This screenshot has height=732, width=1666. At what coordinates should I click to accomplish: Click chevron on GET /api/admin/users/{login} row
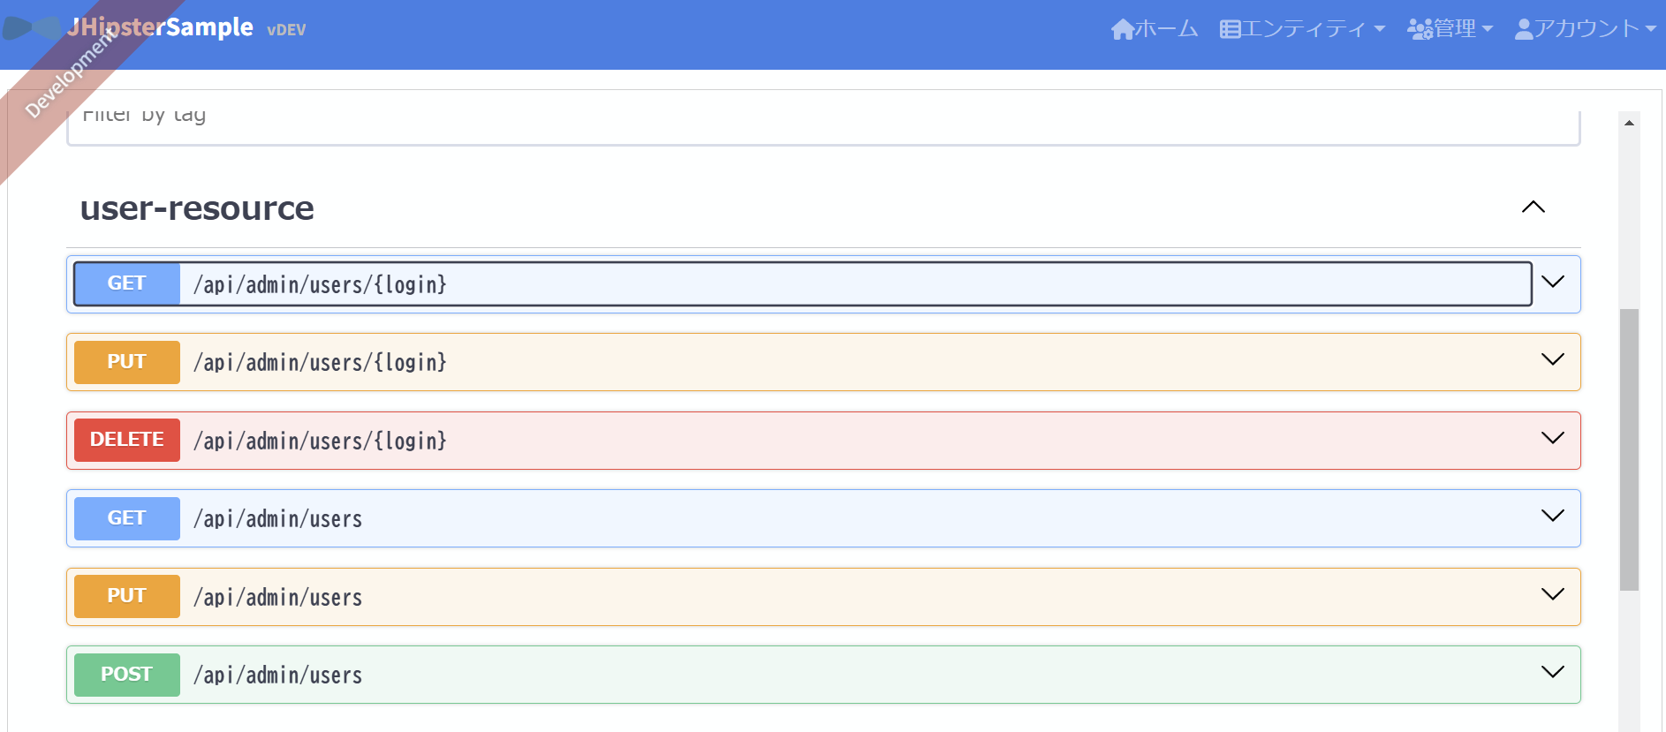[x=1553, y=282]
